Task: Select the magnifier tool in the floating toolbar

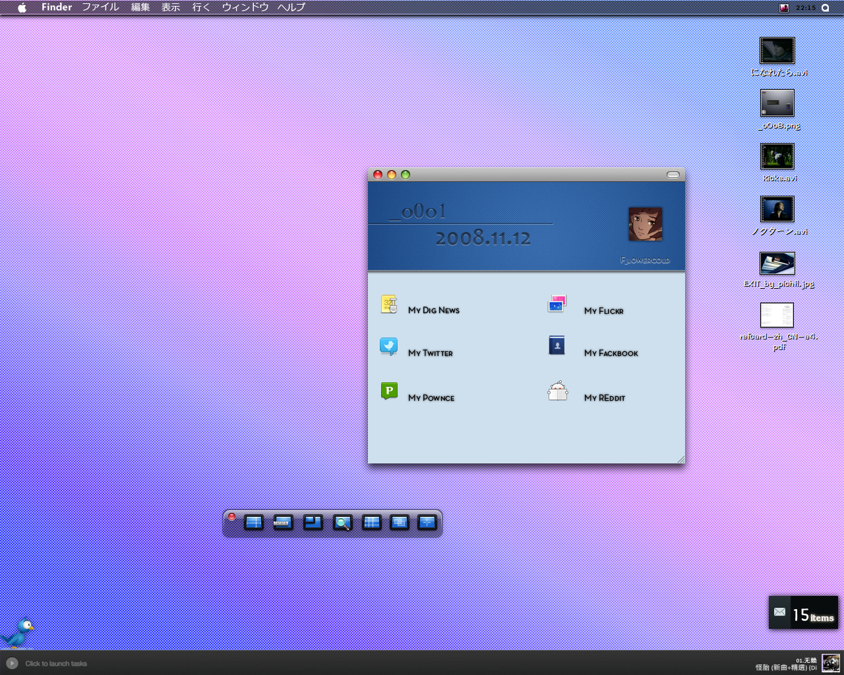Action: point(342,523)
